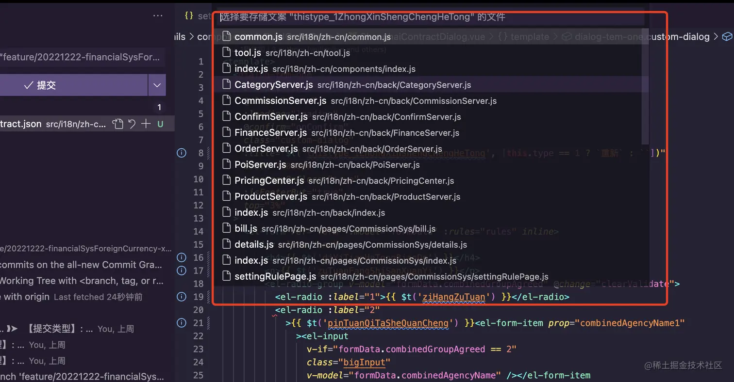Click the info icon beside line 8
Viewport: 734px width, 382px height.
[x=182, y=153]
